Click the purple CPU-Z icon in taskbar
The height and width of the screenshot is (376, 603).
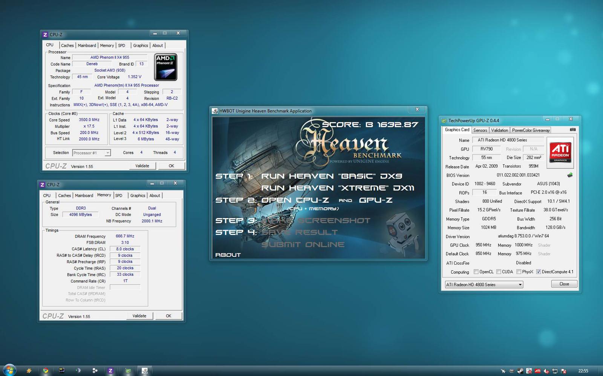110,370
